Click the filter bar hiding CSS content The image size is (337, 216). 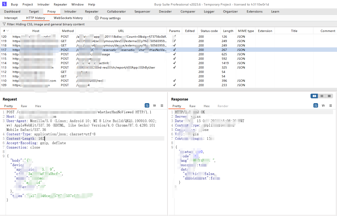pos(168,24)
